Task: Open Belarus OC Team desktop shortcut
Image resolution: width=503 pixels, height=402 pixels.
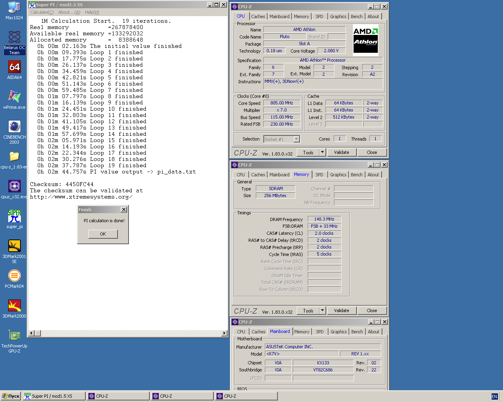Action: coord(14,42)
